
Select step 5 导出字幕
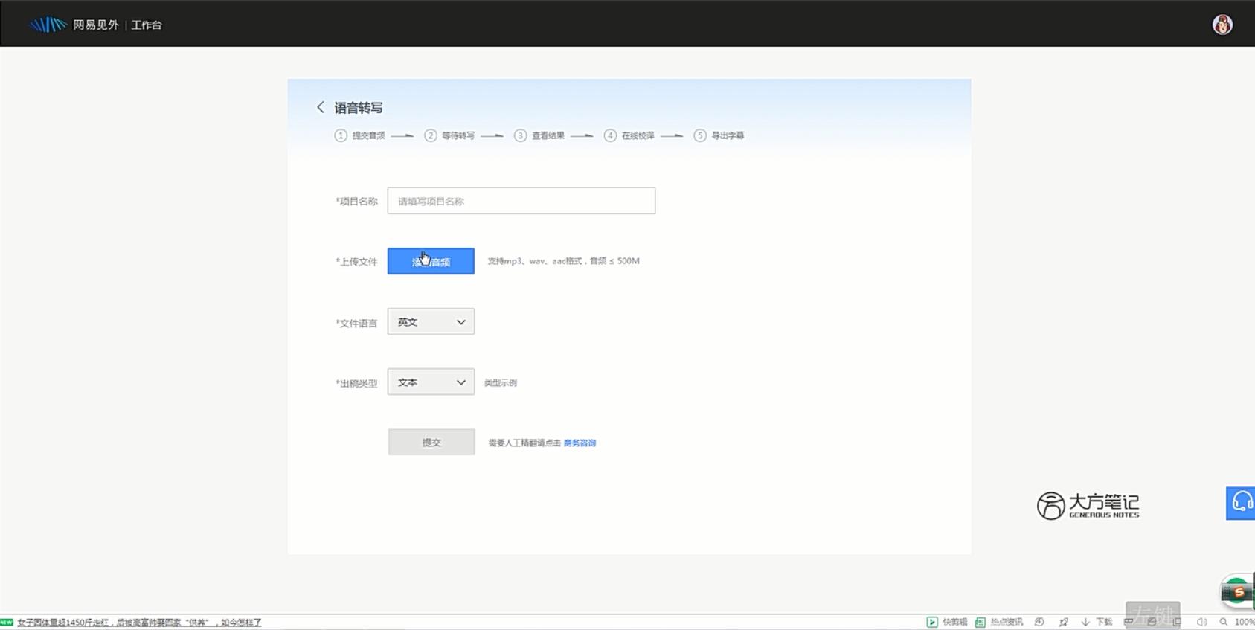(719, 135)
